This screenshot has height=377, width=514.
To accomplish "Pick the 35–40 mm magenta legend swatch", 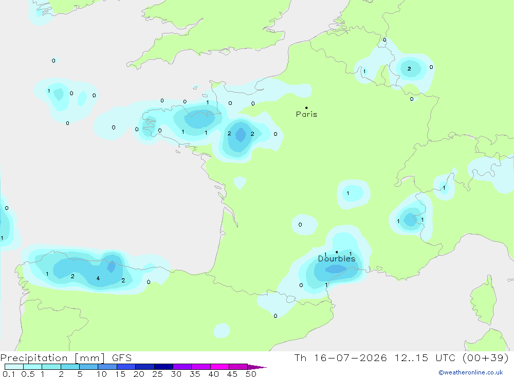I will (x=201, y=367).
